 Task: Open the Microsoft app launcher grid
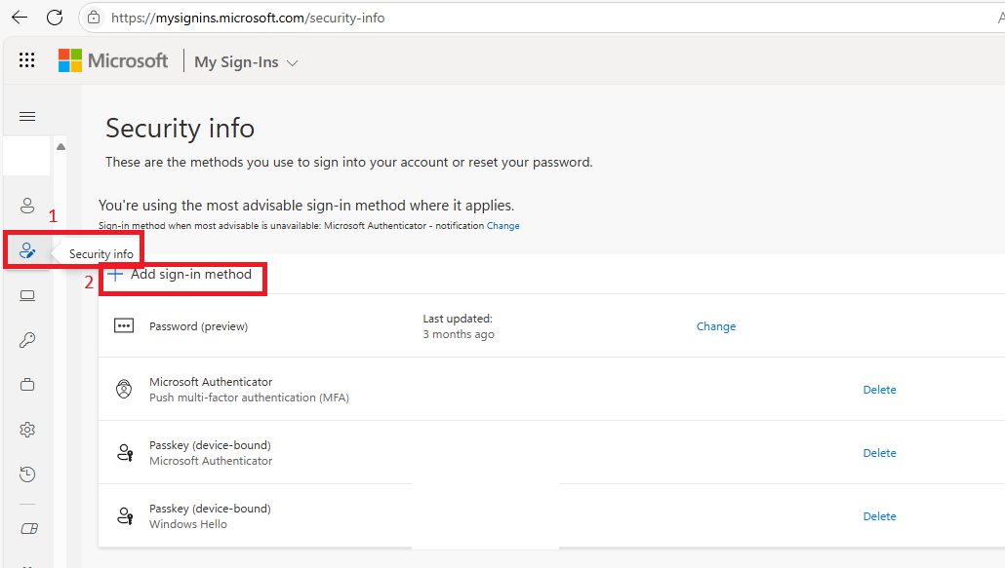(x=27, y=60)
